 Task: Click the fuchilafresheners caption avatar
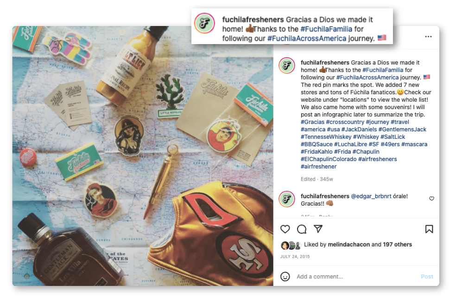pyautogui.click(x=287, y=65)
